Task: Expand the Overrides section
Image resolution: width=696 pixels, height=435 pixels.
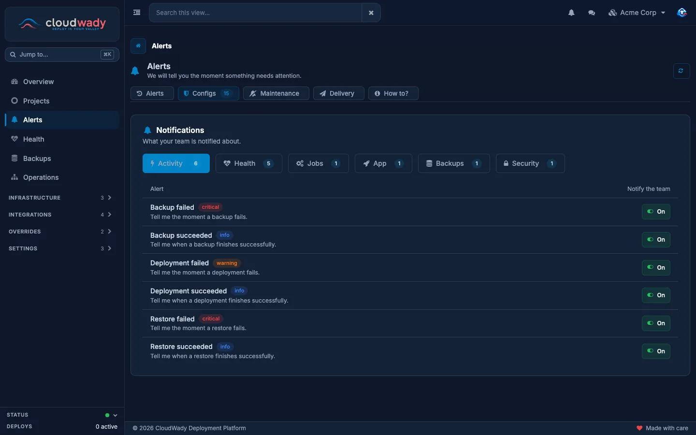Action: (62, 232)
